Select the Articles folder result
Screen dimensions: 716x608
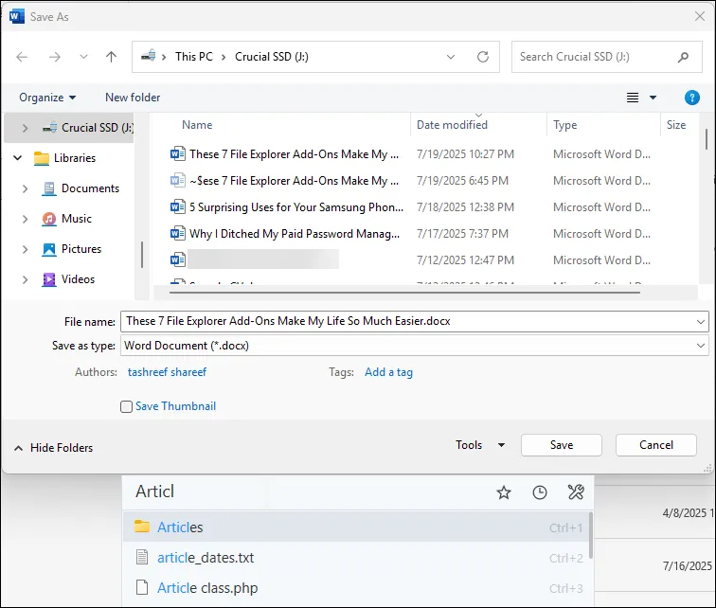[356, 528]
